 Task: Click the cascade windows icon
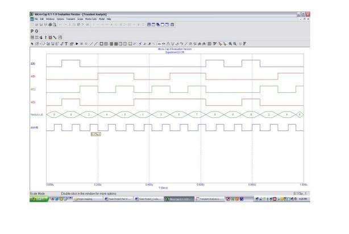click(158, 24)
